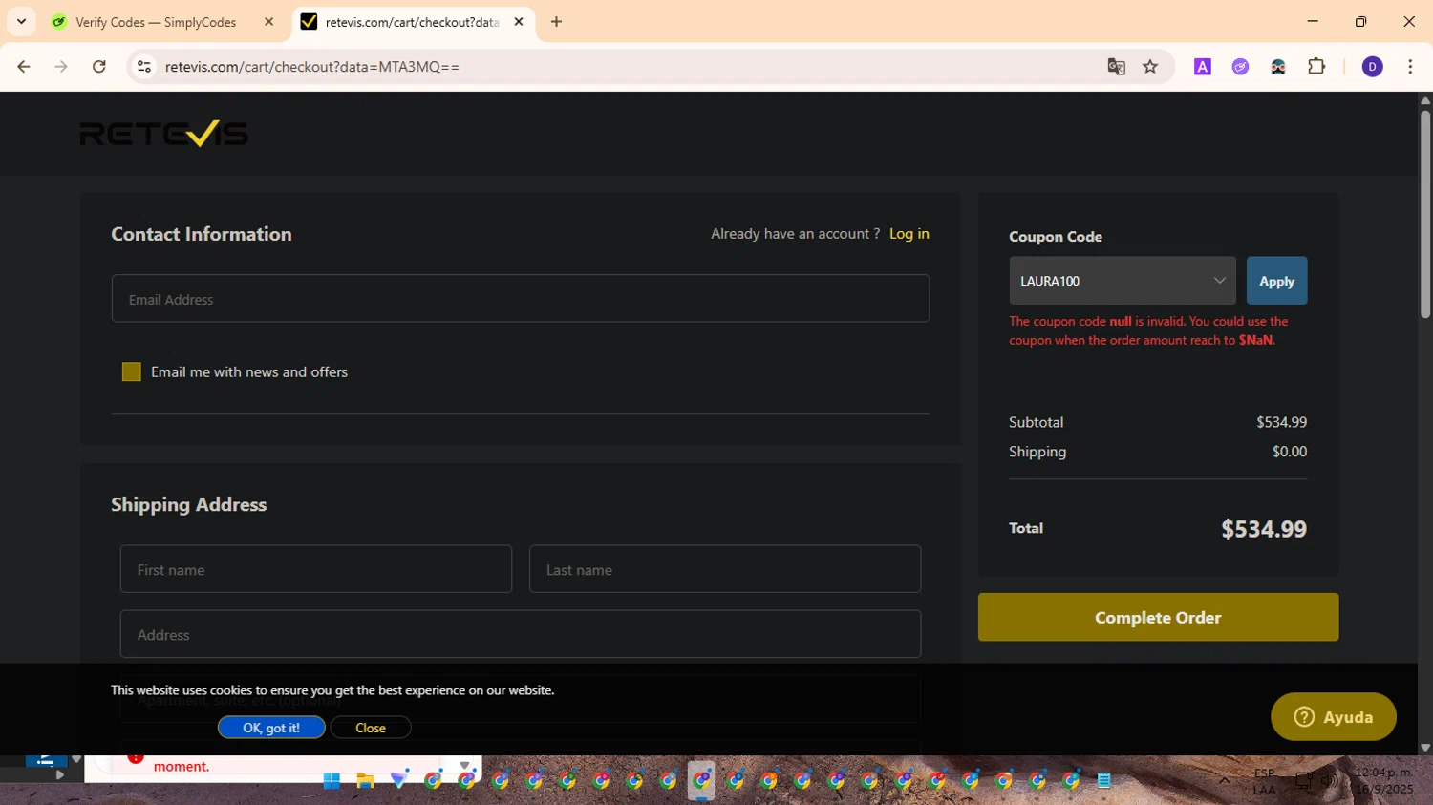Open the funnel-shaped taskbar app

click(398, 781)
